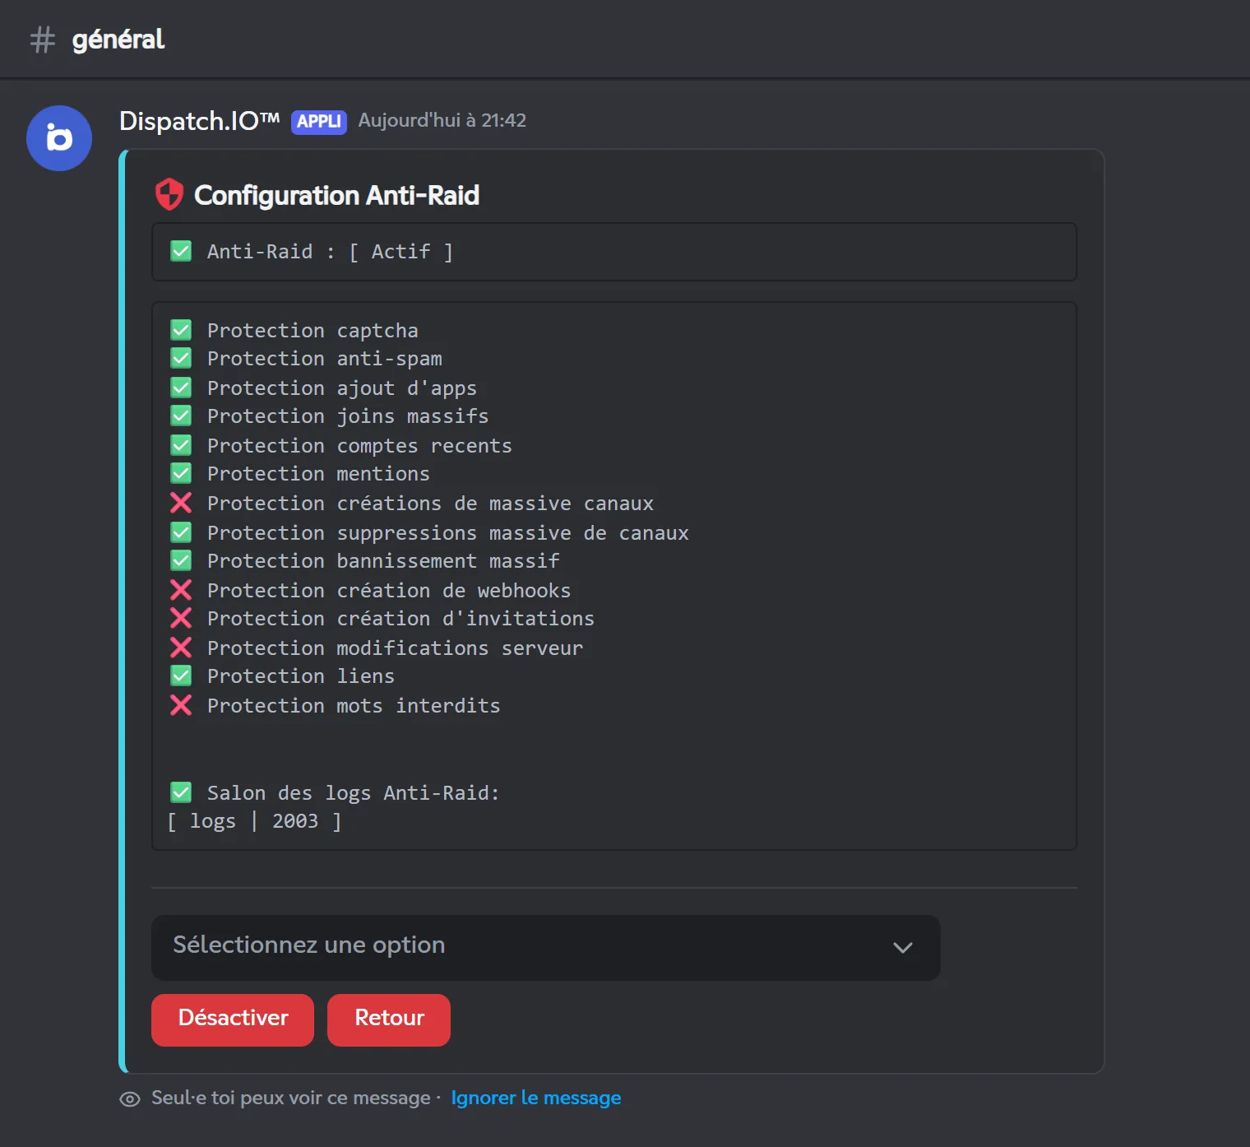This screenshot has width=1250, height=1147.
Task: Click red cross next to modifications serveur
Action: [x=181, y=648]
